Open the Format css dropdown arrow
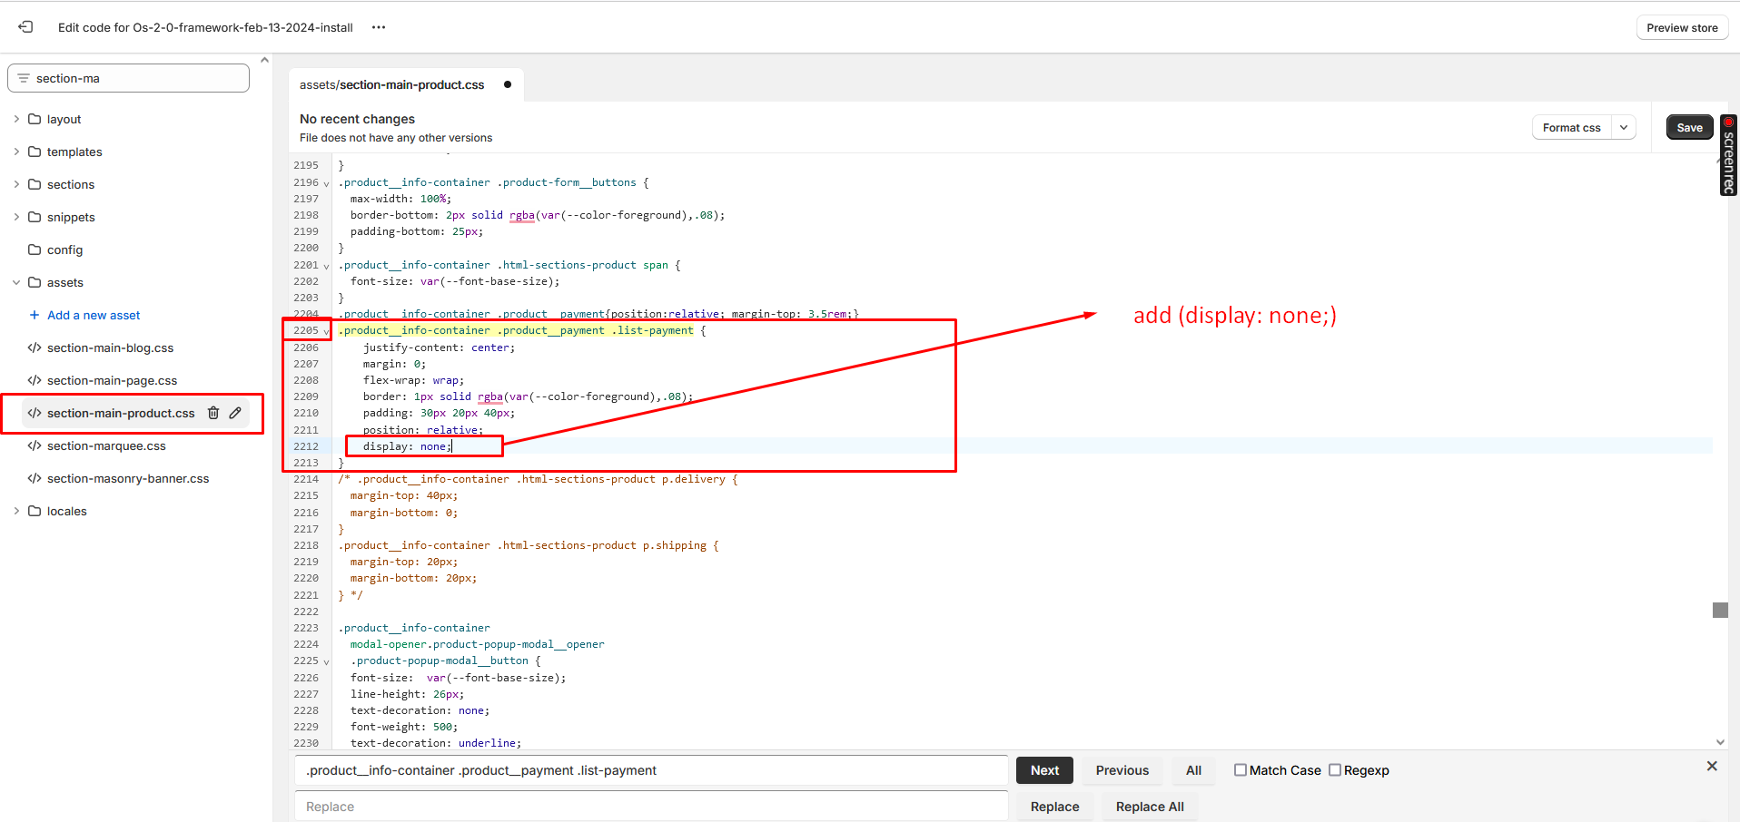 (x=1624, y=128)
